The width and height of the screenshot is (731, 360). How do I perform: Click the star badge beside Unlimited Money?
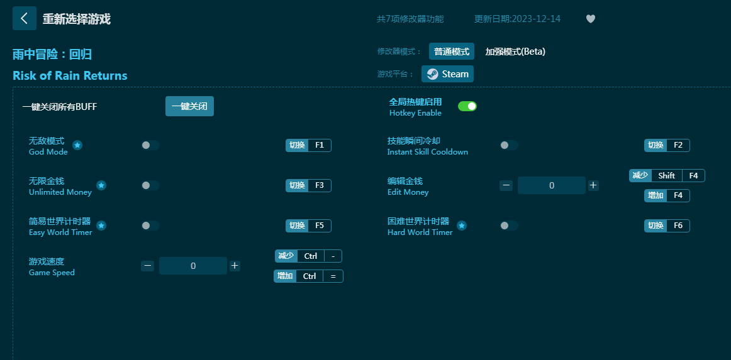pos(101,185)
